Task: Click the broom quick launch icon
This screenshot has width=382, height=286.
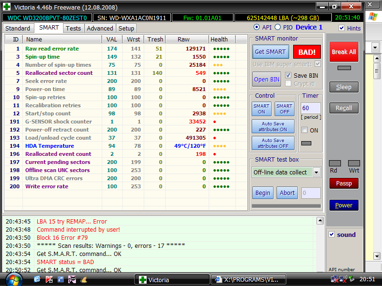Action: 84,280
